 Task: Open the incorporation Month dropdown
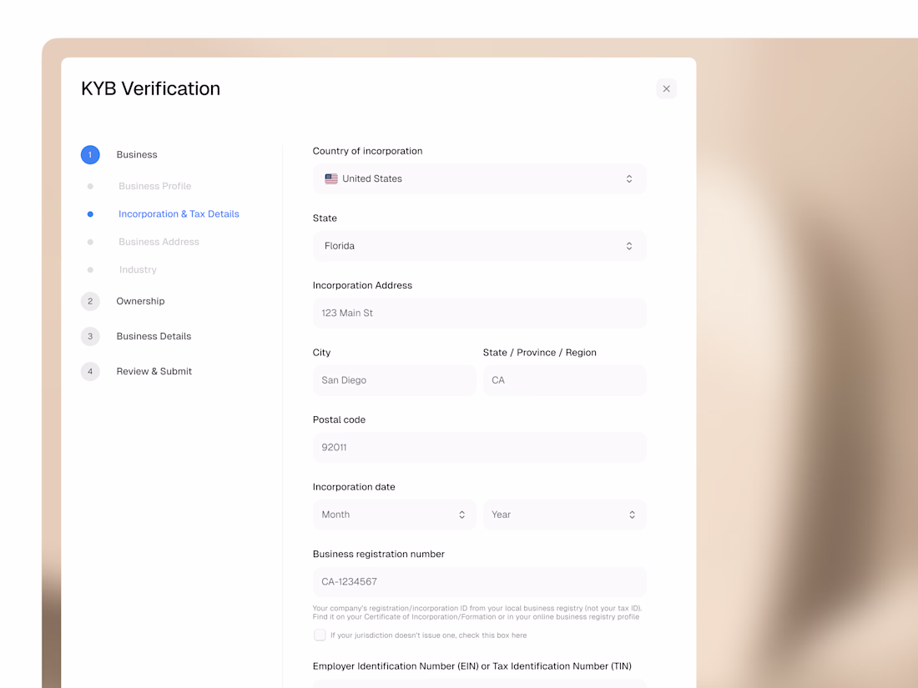click(394, 515)
